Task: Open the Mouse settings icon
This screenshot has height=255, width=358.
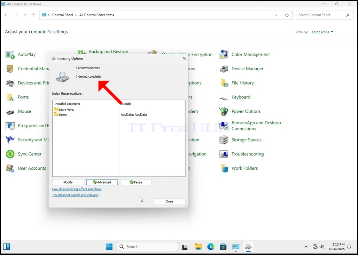Action: 10,112
